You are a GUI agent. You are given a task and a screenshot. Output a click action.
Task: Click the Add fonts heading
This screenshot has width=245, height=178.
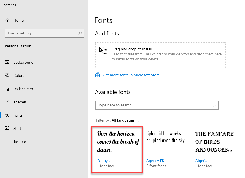pyautogui.click(x=107, y=33)
